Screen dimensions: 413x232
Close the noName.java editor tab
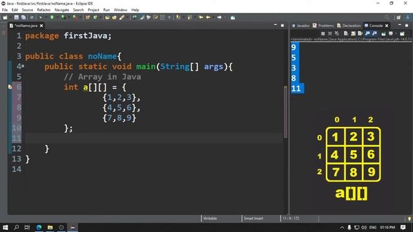[x=41, y=26]
